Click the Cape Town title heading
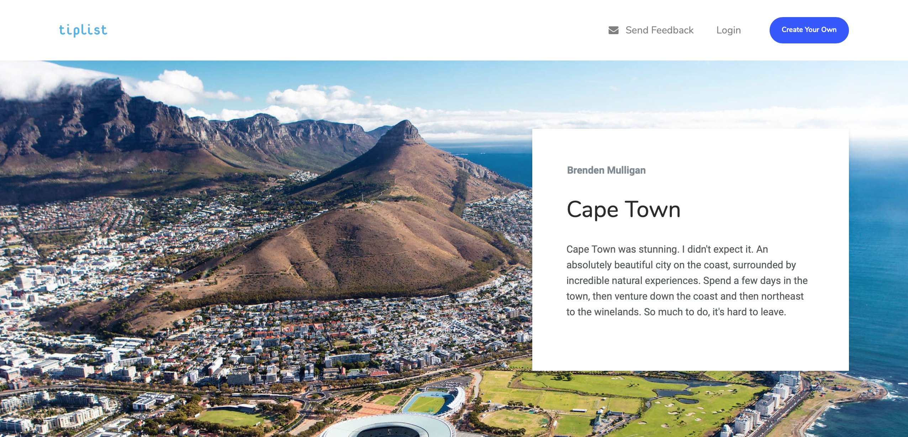 pyautogui.click(x=623, y=209)
